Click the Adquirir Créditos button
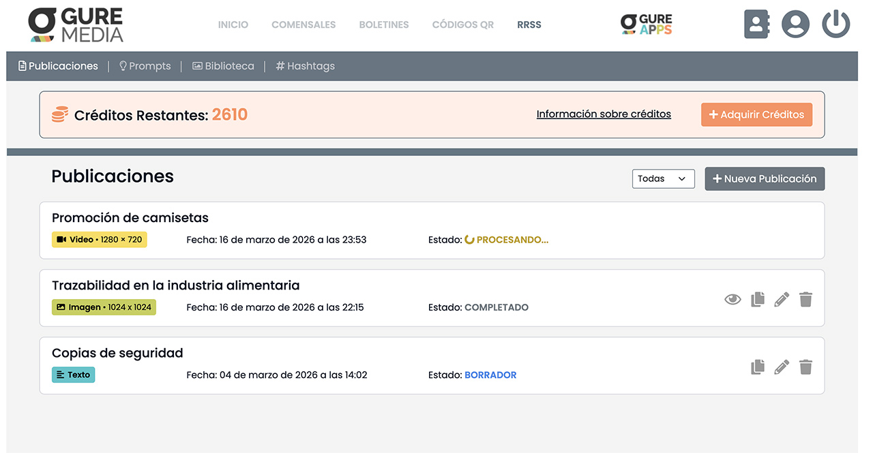Image resolution: width=873 pixels, height=453 pixels. (756, 114)
